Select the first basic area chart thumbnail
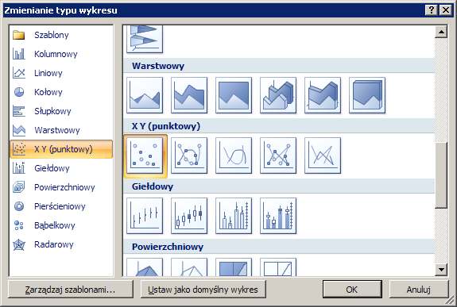This screenshot has height=307, width=457. pos(145,95)
